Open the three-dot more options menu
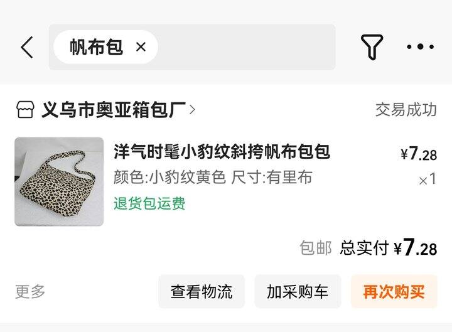This screenshot has width=452, height=332. tap(420, 46)
